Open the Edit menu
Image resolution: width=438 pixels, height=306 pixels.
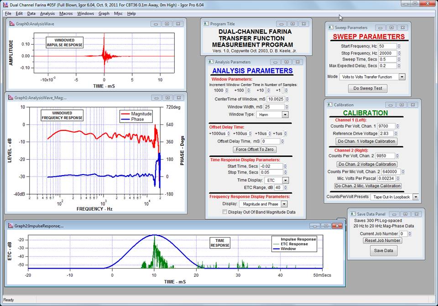point(19,13)
